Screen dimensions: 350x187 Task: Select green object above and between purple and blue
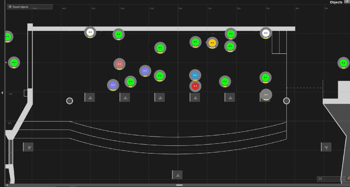(x=160, y=48)
